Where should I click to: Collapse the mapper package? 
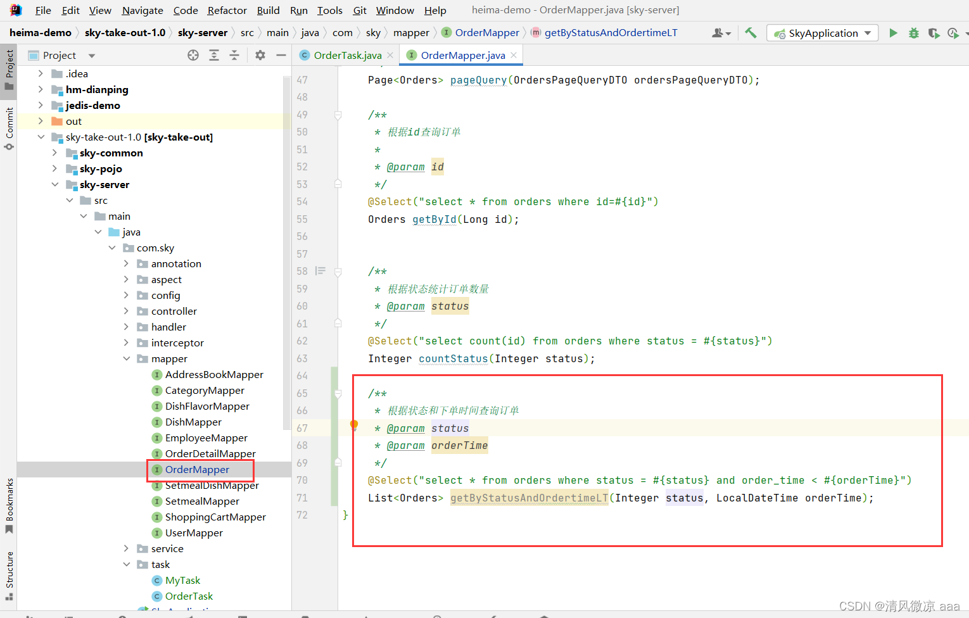pyautogui.click(x=126, y=358)
